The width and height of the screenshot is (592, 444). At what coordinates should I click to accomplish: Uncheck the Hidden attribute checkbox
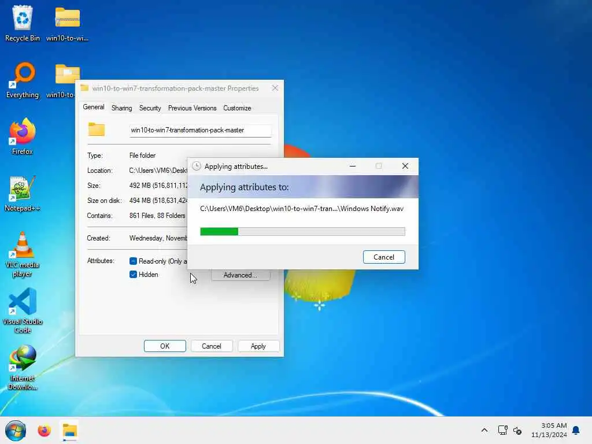coord(133,275)
